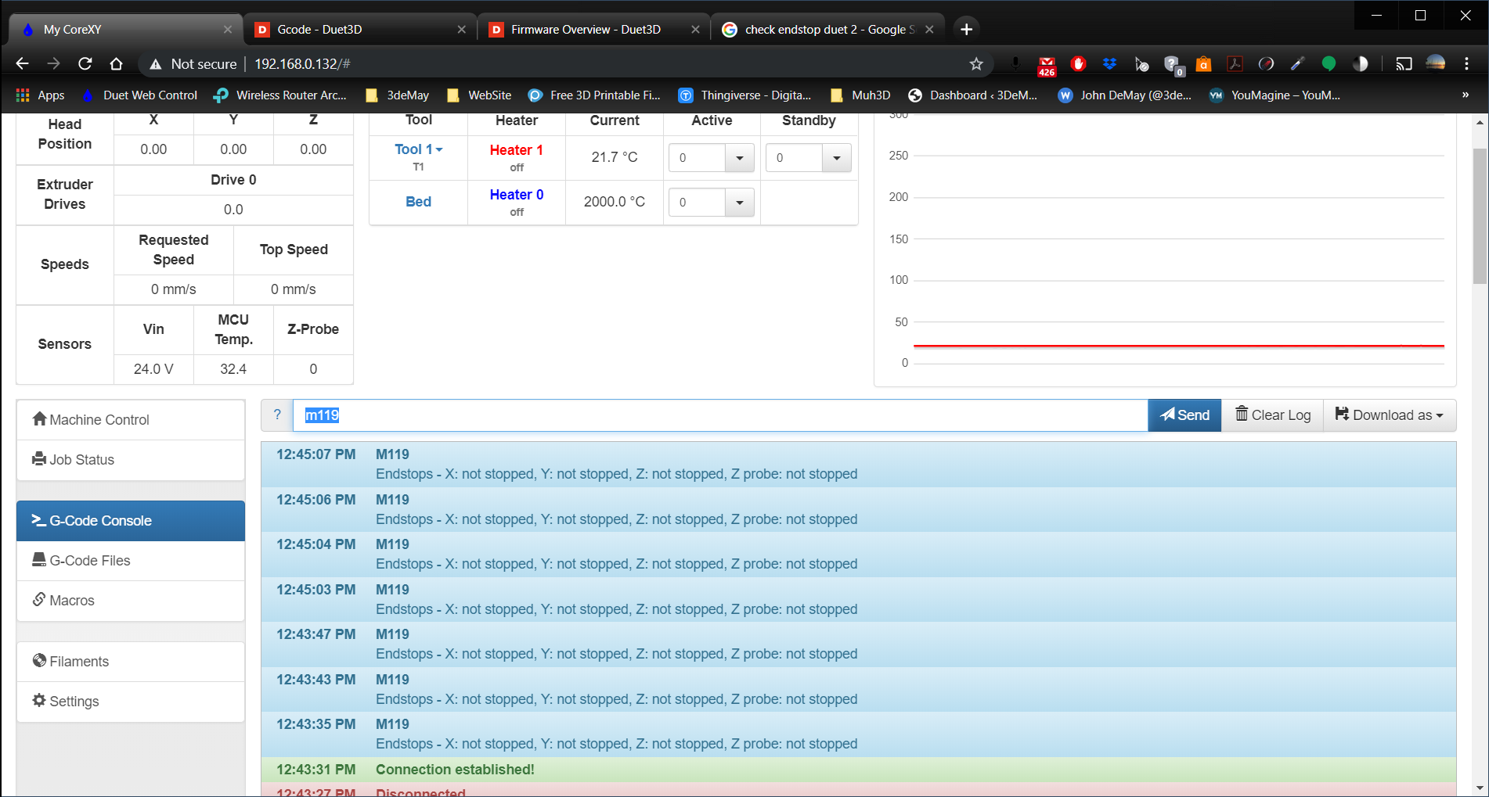The width and height of the screenshot is (1489, 797).
Task: Open a new browser tab
Action: click(x=966, y=30)
